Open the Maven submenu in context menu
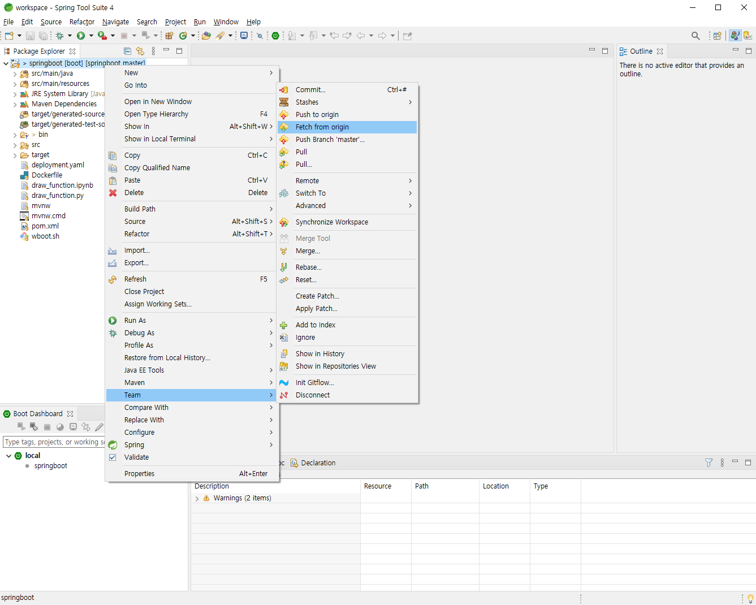756x605 pixels. pos(192,383)
